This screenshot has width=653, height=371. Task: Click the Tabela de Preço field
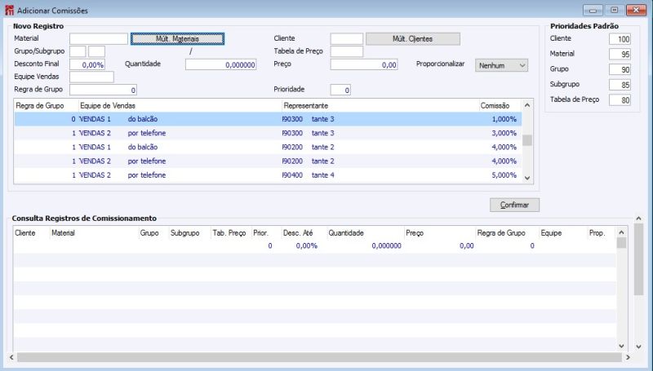click(346, 51)
